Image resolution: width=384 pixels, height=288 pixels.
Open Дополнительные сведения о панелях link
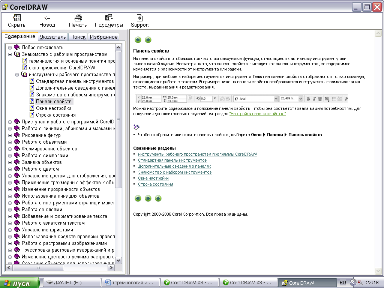174,166
